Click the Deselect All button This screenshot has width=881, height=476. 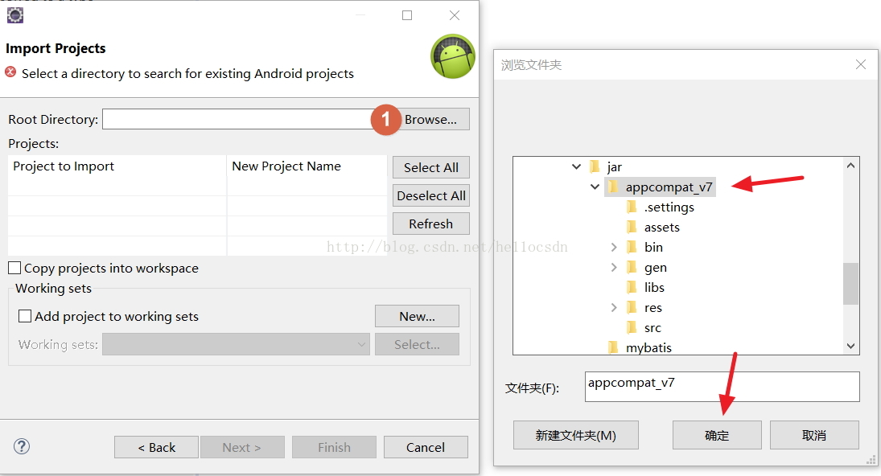[x=431, y=195]
